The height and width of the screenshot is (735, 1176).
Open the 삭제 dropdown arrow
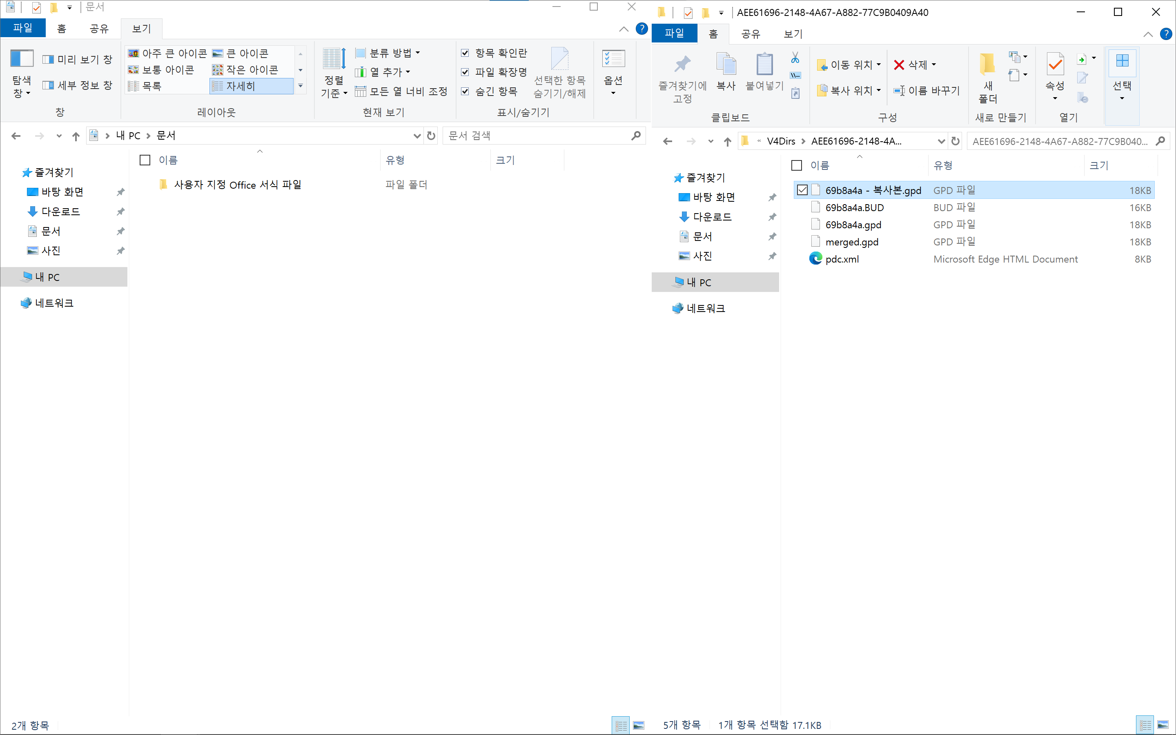pos(933,65)
